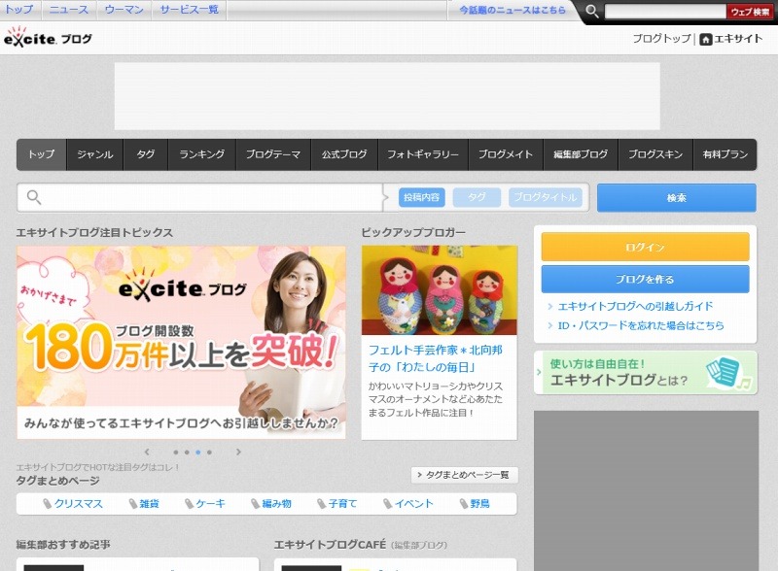This screenshot has height=571, width=778.
Task: Click サービス一覧 in the top bar
Action: [x=189, y=10]
